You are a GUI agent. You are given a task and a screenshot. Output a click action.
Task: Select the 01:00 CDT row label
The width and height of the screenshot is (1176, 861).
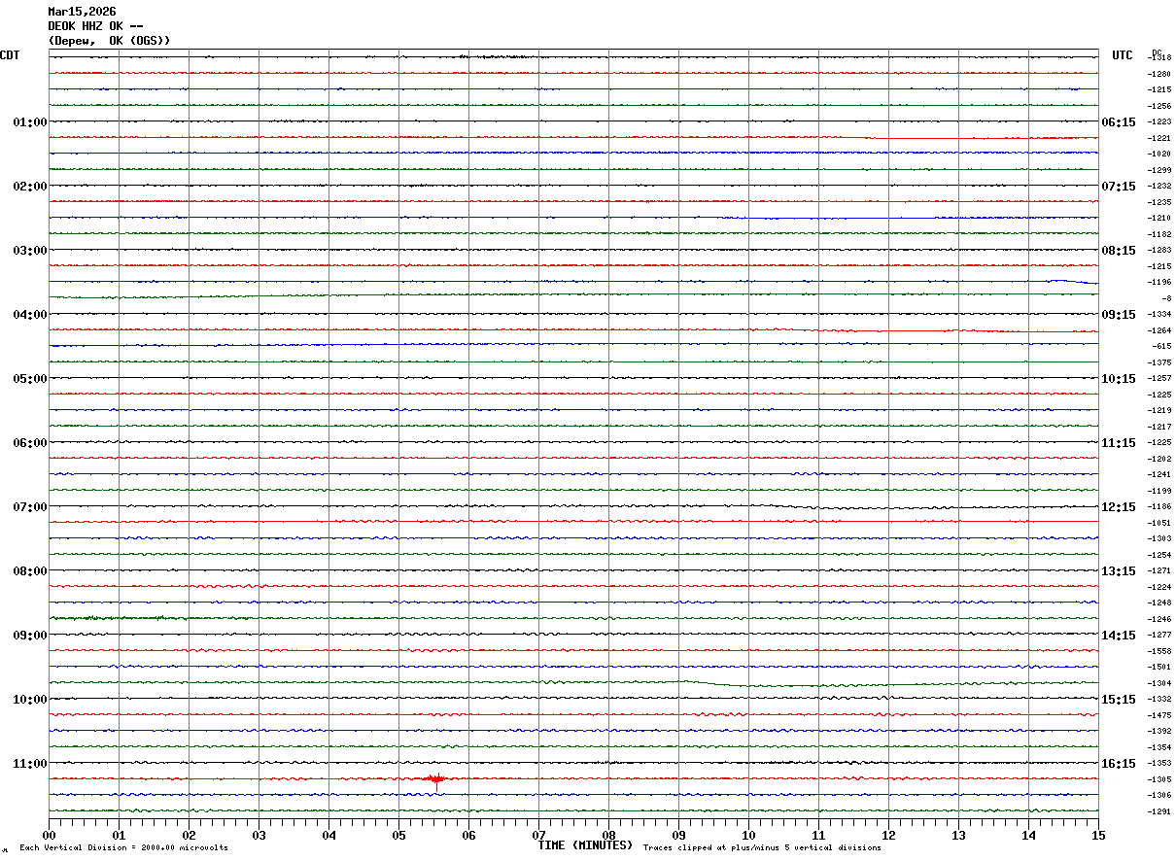coord(29,122)
